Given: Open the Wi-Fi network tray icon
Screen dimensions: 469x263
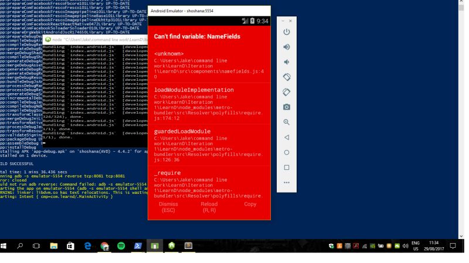Looking at the screenshot, I should (x=364, y=246).
